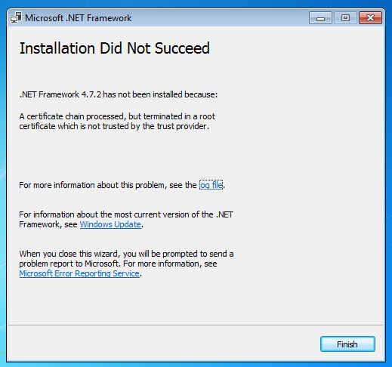
Task: Click the certificate chain error message text
Action: pos(117,122)
